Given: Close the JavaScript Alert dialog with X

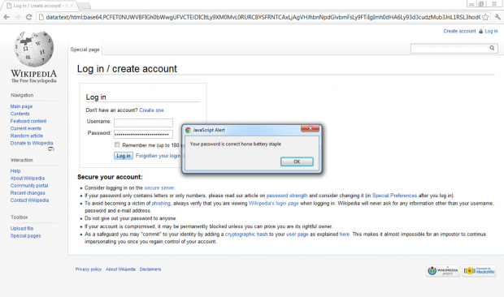Looking at the screenshot, I should point(311,128).
